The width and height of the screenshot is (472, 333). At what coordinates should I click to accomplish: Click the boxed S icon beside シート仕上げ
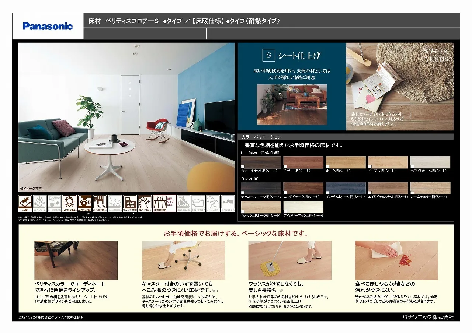(x=268, y=55)
